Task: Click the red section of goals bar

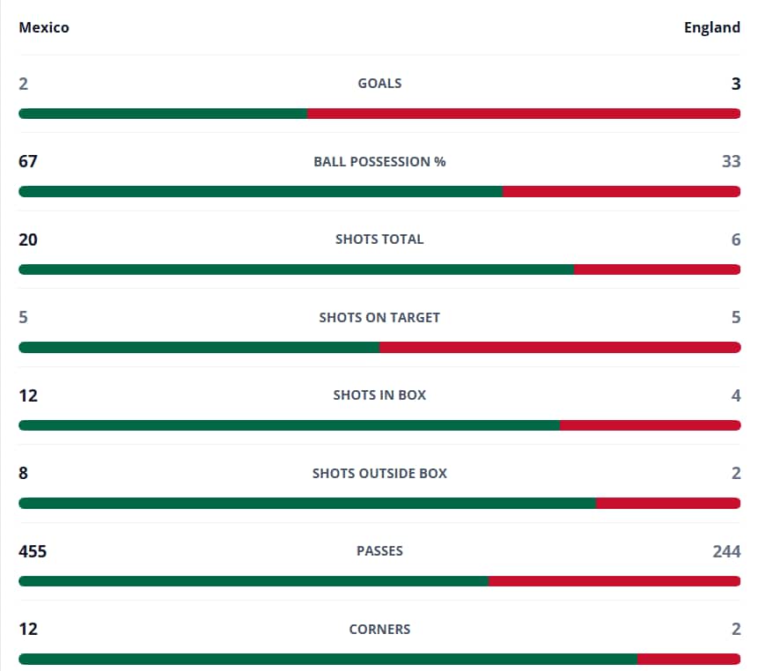Action: (x=524, y=114)
